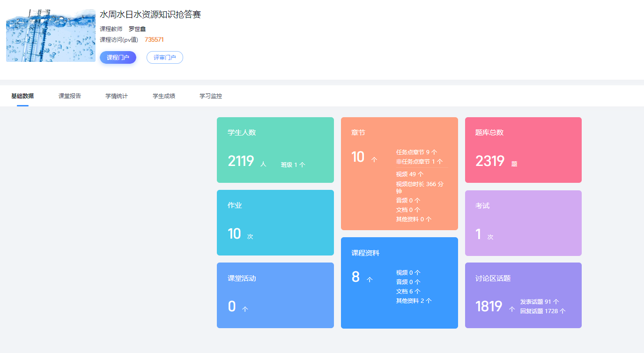644x353 pixels.
Task: Click the water bubbles course thumbnail
Action: pos(51,36)
